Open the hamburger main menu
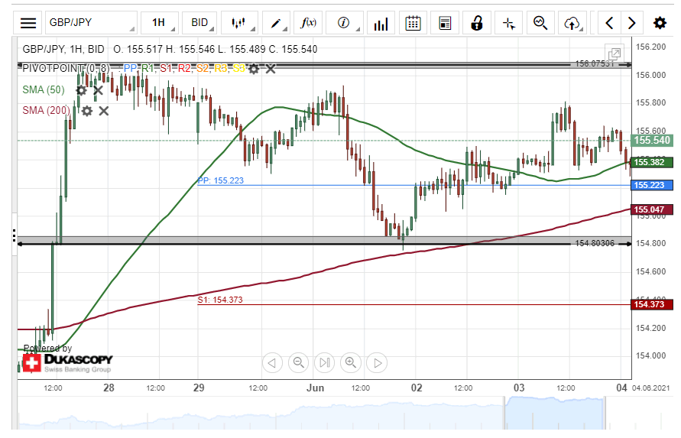 click(x=28, y=23)
